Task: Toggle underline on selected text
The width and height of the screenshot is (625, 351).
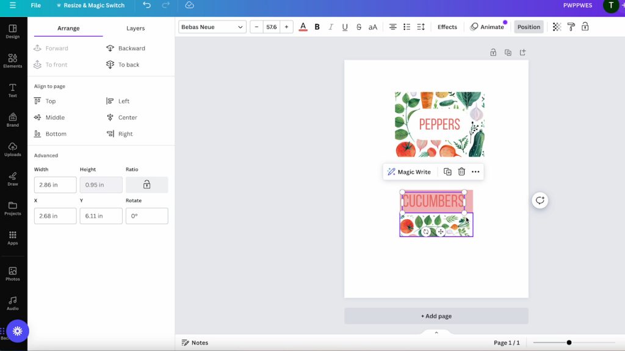Action: [345, 27]
